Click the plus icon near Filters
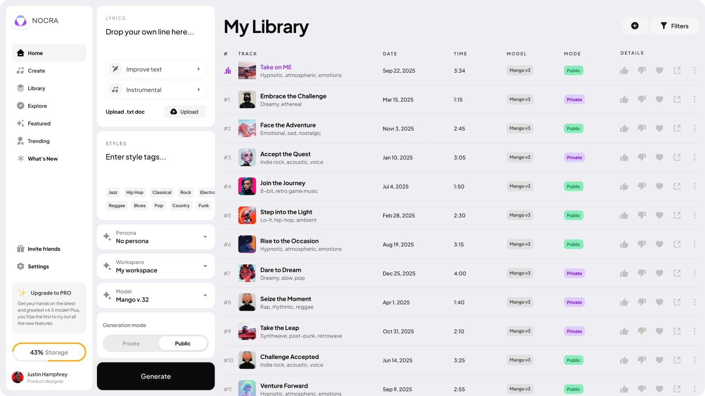Viewport: 705px width, 396px height. pos(634,26)
